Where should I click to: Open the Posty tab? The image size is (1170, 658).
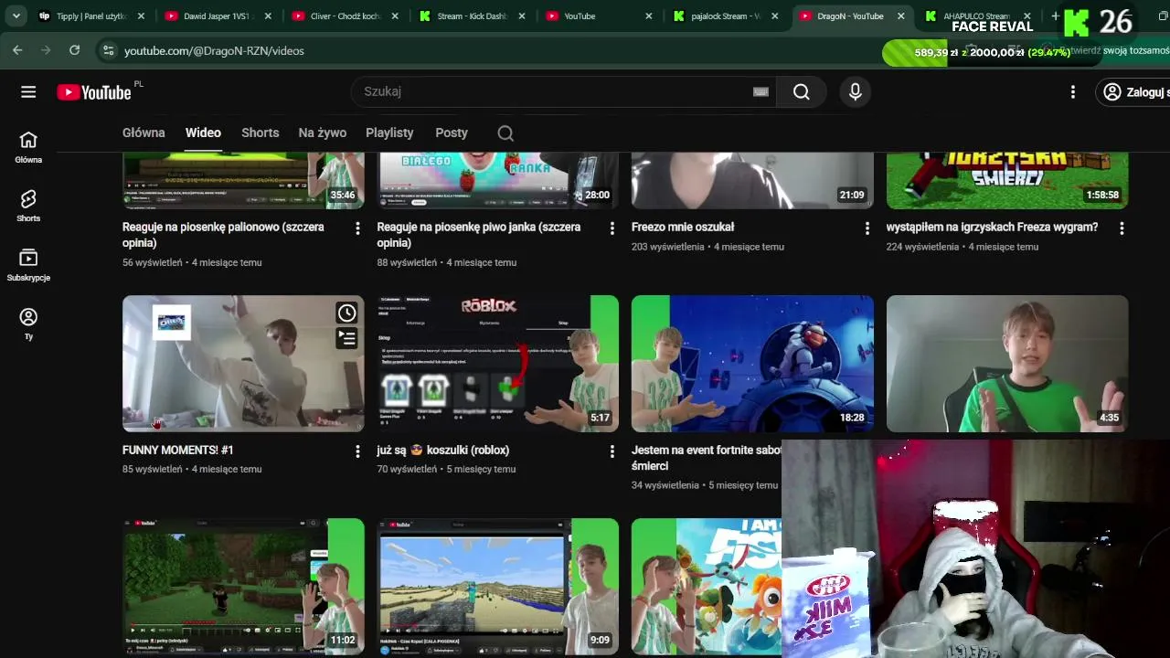pos(452,133)
